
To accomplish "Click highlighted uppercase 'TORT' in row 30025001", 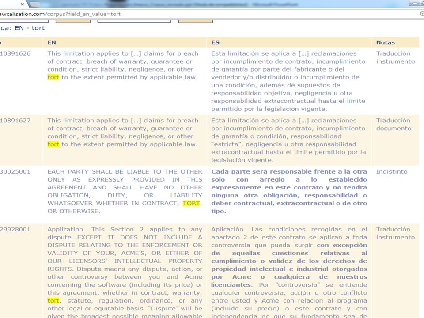I will (x=191, y=203).
